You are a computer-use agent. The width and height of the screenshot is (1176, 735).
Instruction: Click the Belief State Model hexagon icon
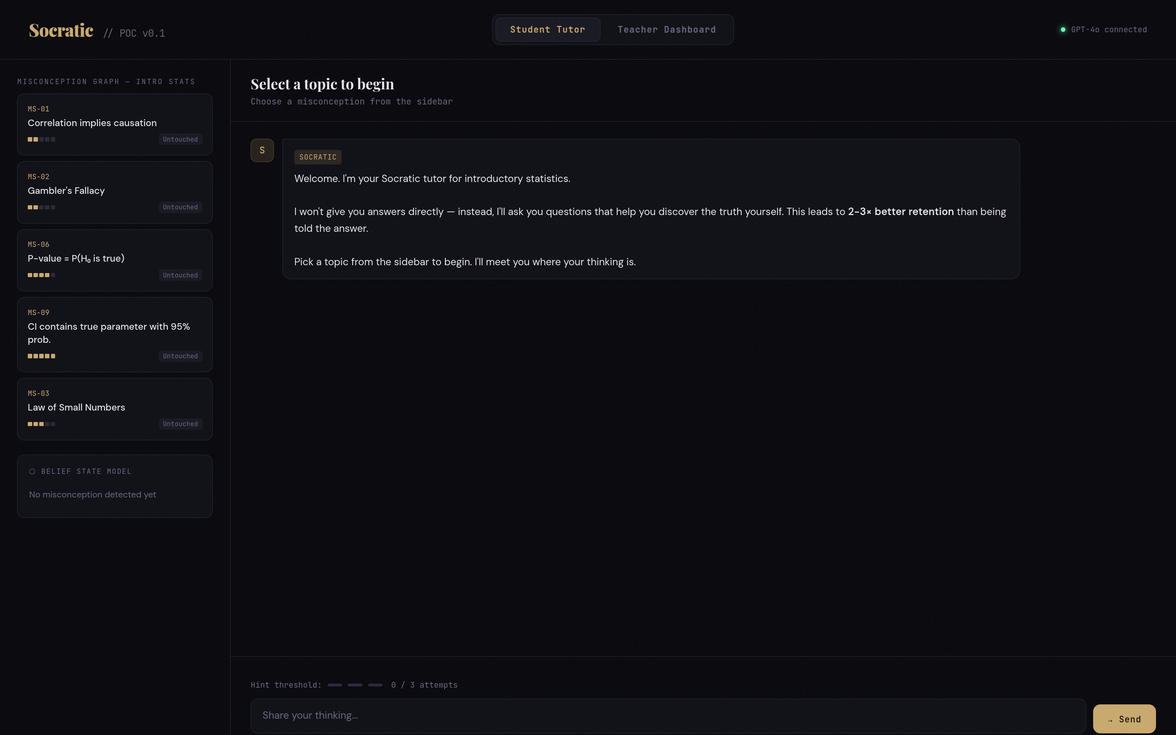pyautogui.click(x=32, y=471)
